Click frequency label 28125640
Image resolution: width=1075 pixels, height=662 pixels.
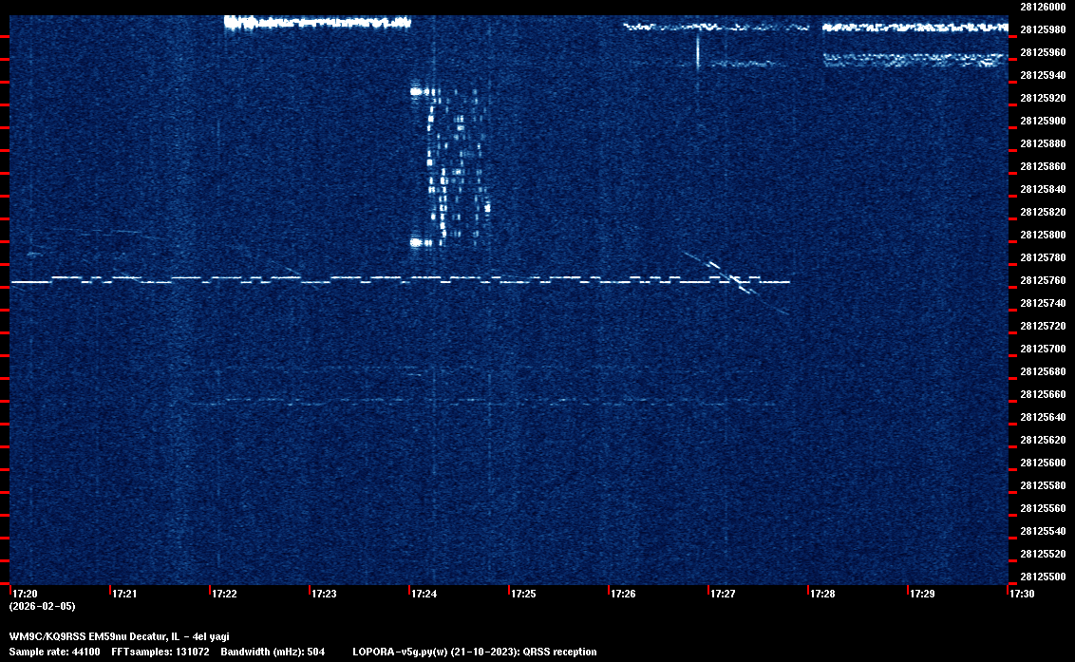(1043, 416)
